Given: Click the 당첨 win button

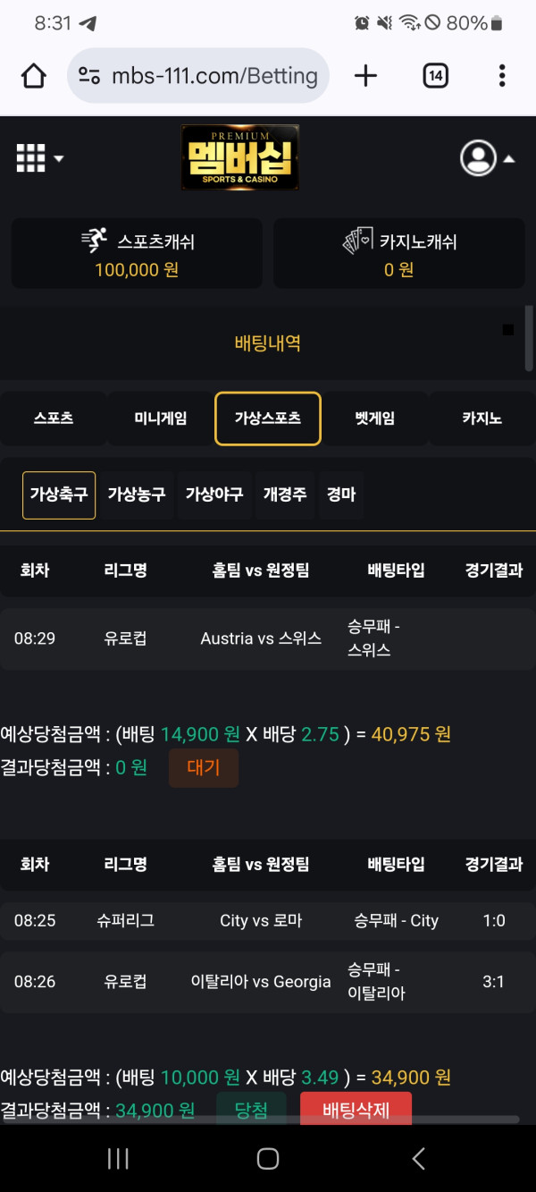Looking at the screenshot, I should pyautogui.click(x=251, y=1109).
